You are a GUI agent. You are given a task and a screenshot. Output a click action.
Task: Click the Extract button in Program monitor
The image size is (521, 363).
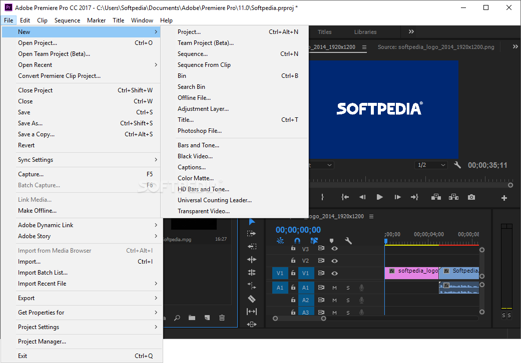(x=453, y=197)
